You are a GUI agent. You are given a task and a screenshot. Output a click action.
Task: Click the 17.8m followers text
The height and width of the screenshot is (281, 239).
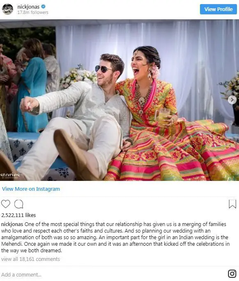(33, 12)
